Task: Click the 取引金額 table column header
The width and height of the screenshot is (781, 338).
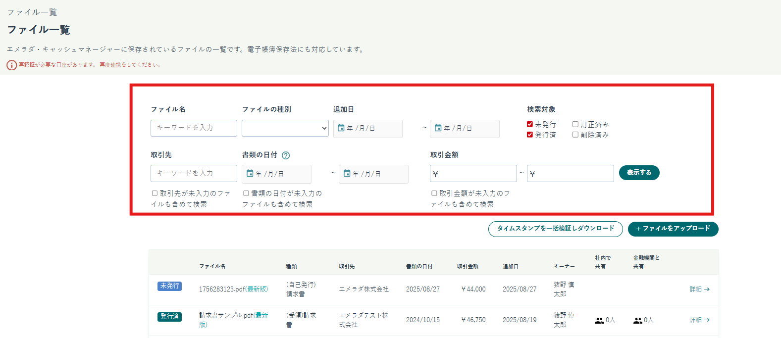Action: (x=468, y=266)
